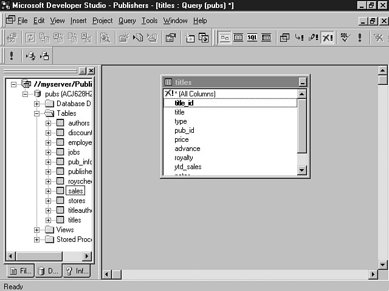Click the Tables folder icon
This screenshot has height=291, width=389.
(49, 113)
